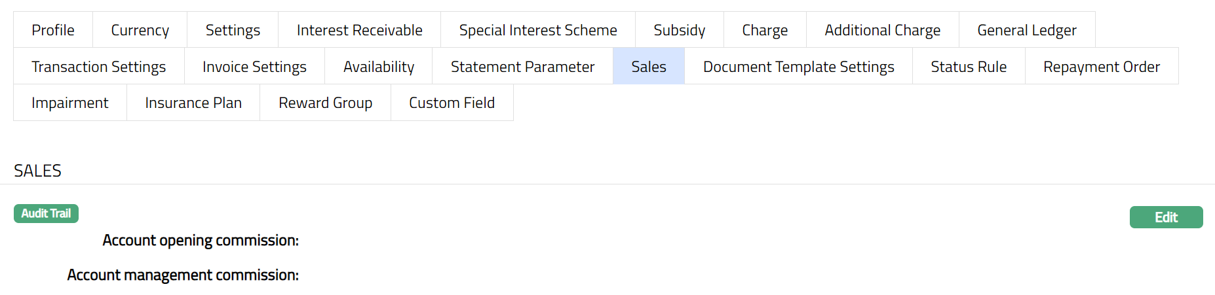The width and height of the screenshot is (1215, 295).
Task: Click the Subsidy tab
Action: point(679,30)
